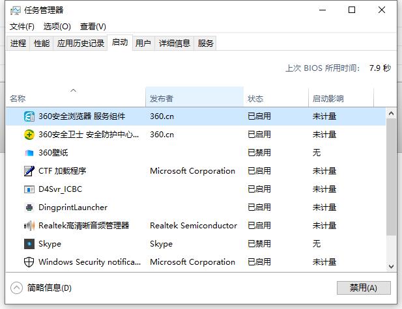Click 已启用 status in the D4Svr_ICBC row
The image size is (402, 309).
[259, 189]
